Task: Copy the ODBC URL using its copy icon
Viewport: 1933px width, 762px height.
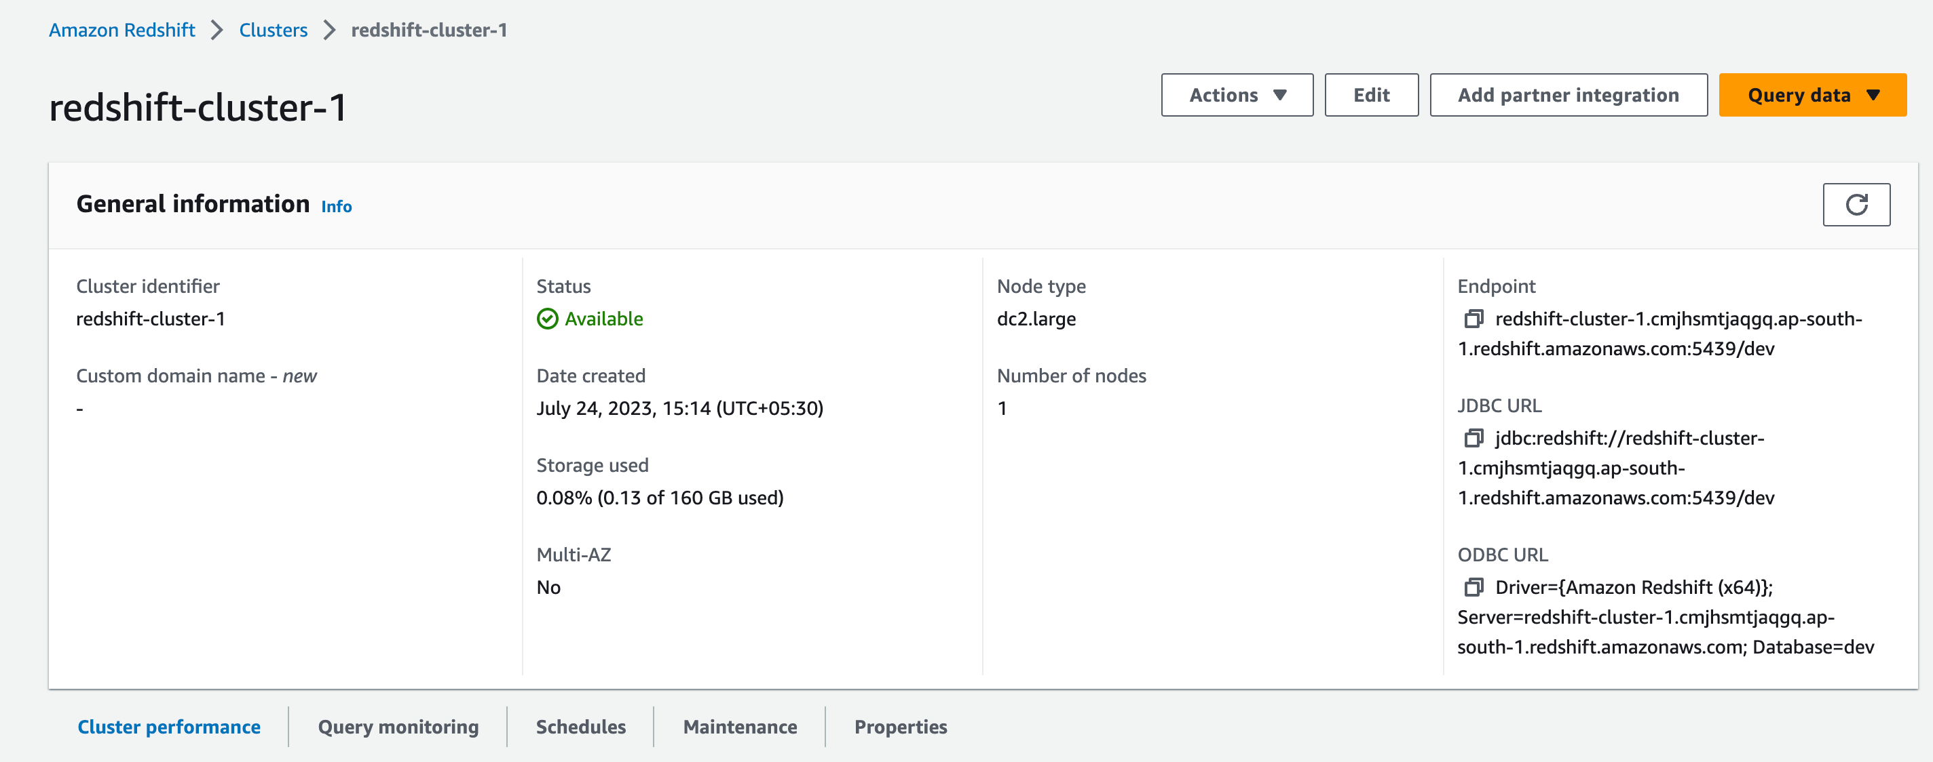Action: pyautogui.click(x=1473, y=587)
